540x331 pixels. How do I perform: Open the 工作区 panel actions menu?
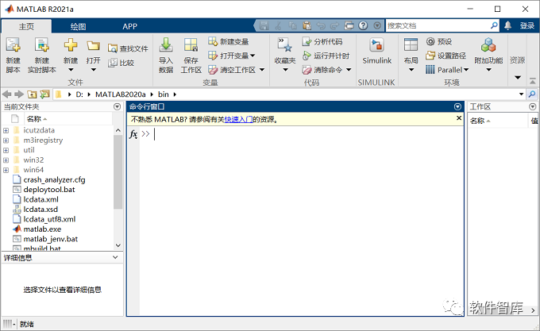pyautogui.click(x=532, y=106)
